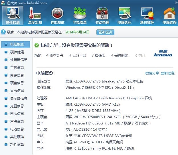This screenshot has height=155, width=178.
Task: Open 硬件健康 sidebar label
Action: 17,52
